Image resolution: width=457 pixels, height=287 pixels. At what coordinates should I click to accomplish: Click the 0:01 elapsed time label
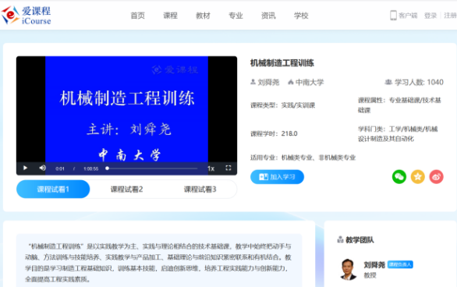click(60, 168)
